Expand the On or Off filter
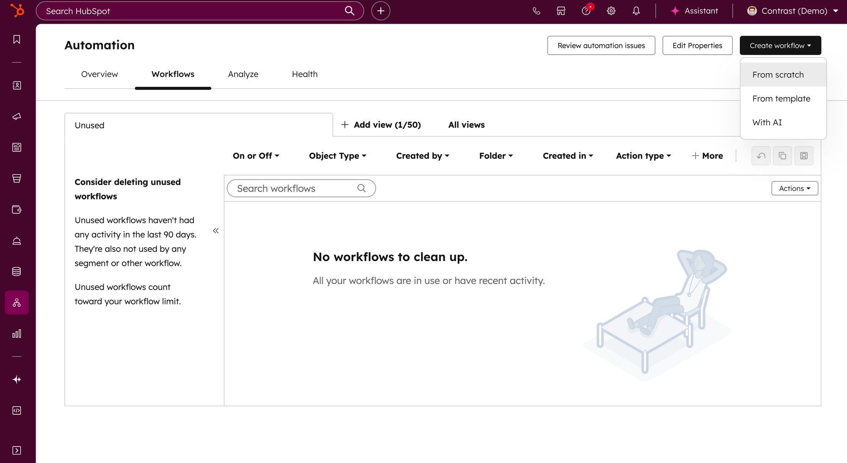This screenshot has height=463, width=847. click(x=256, y=156)
